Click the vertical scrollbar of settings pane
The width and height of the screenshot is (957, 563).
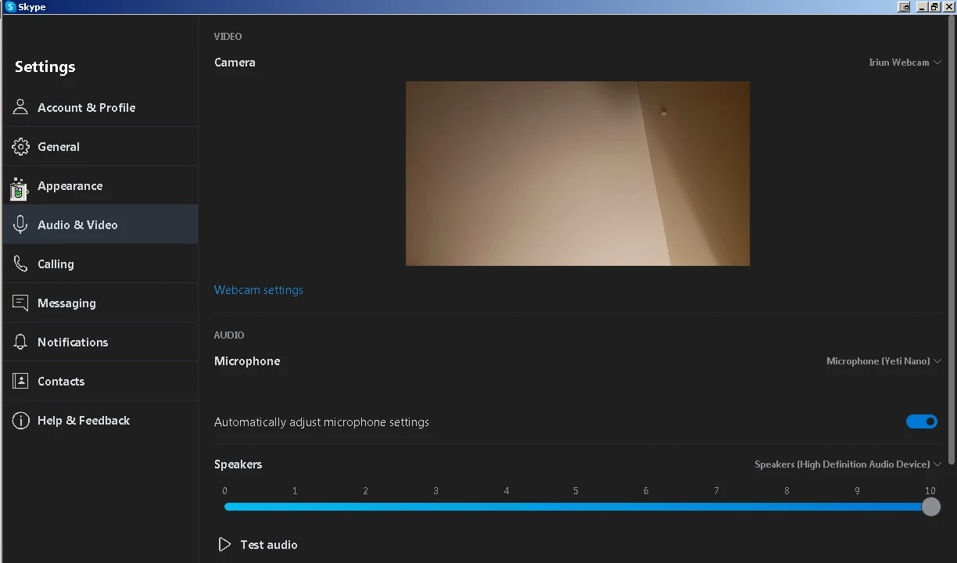tap(951, 235)
